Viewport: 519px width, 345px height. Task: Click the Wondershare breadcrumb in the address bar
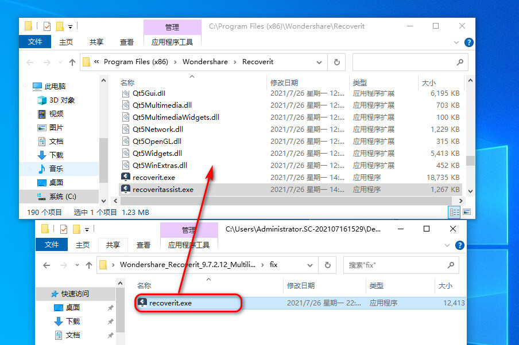[205, 62]
